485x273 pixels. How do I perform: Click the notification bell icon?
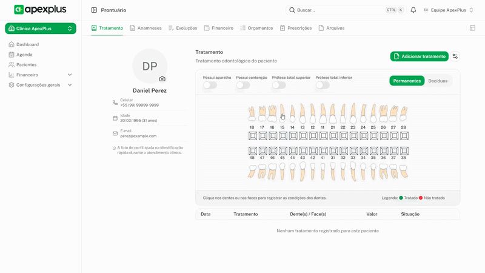413,10
